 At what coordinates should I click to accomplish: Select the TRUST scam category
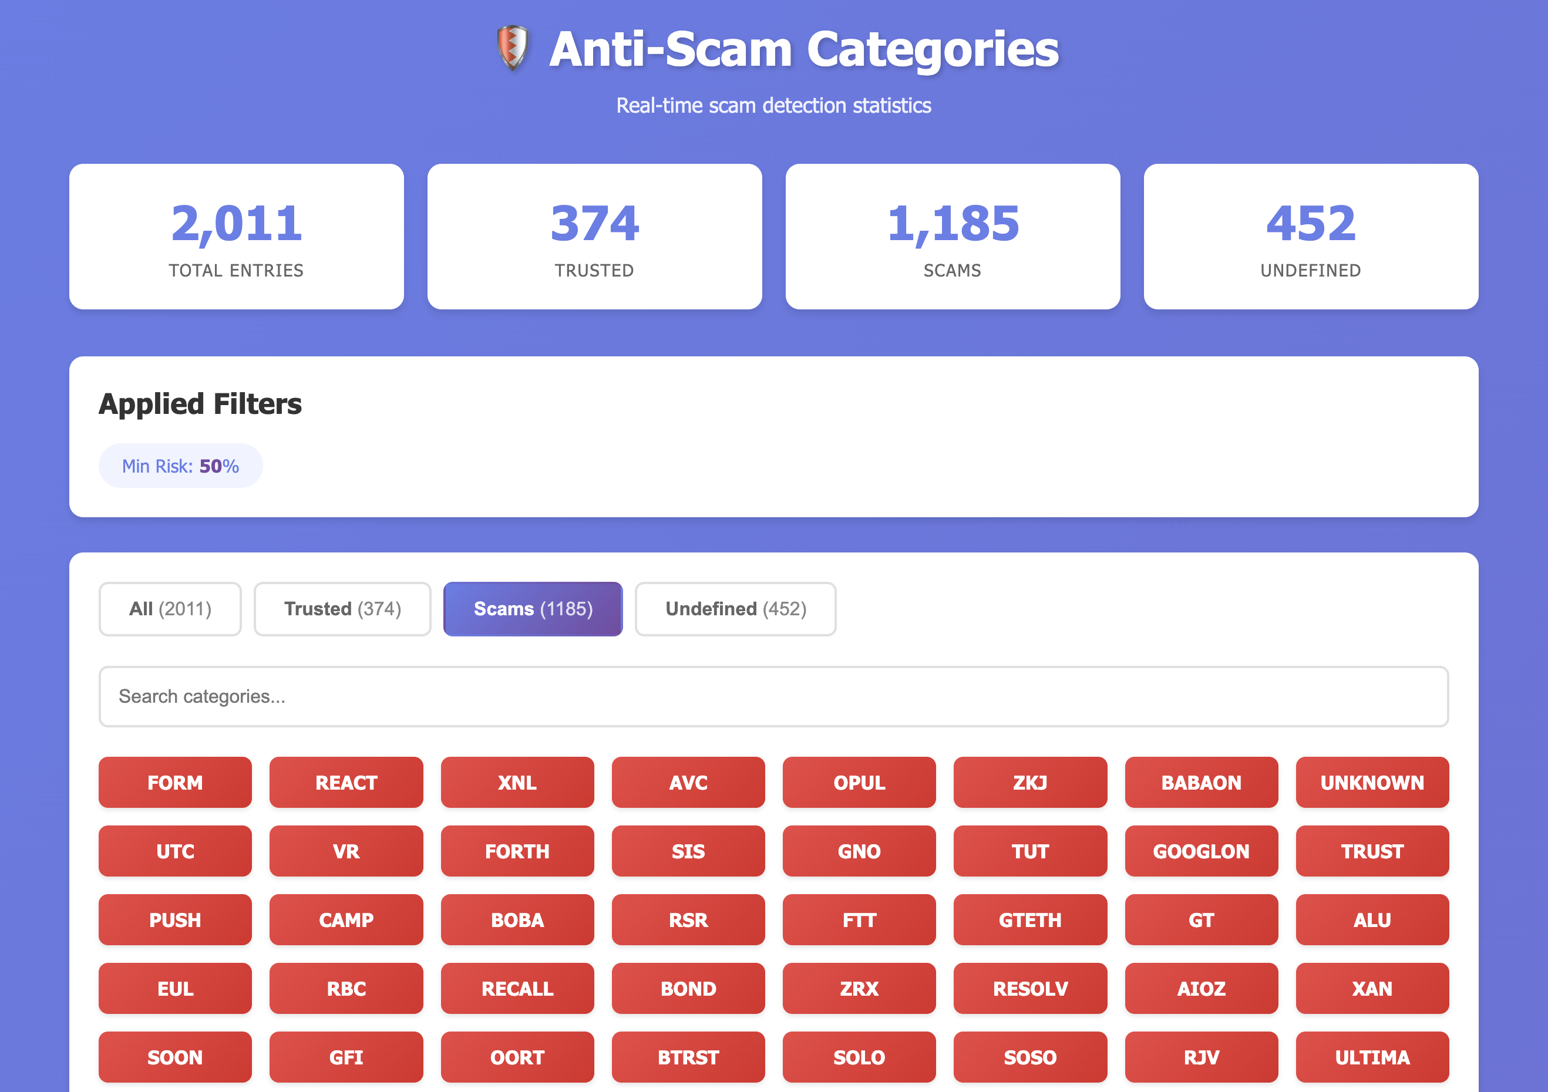[1372, 851]
